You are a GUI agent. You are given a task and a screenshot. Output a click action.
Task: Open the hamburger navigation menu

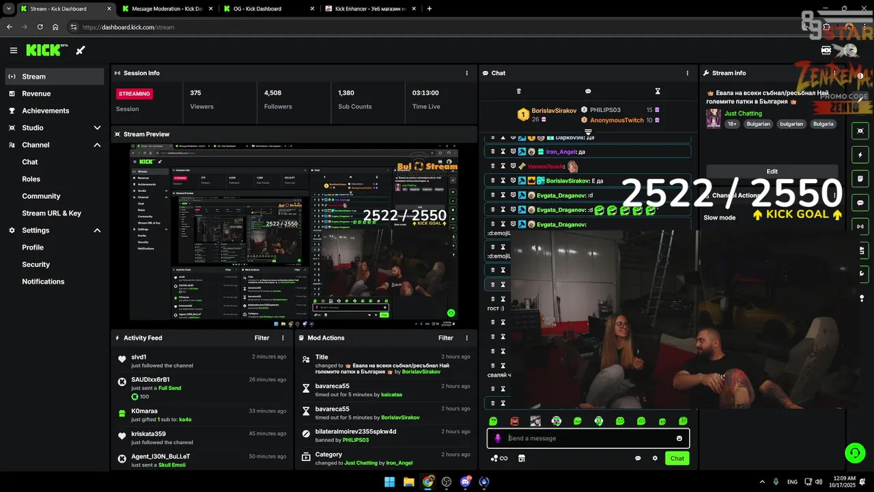coord(14,50)
